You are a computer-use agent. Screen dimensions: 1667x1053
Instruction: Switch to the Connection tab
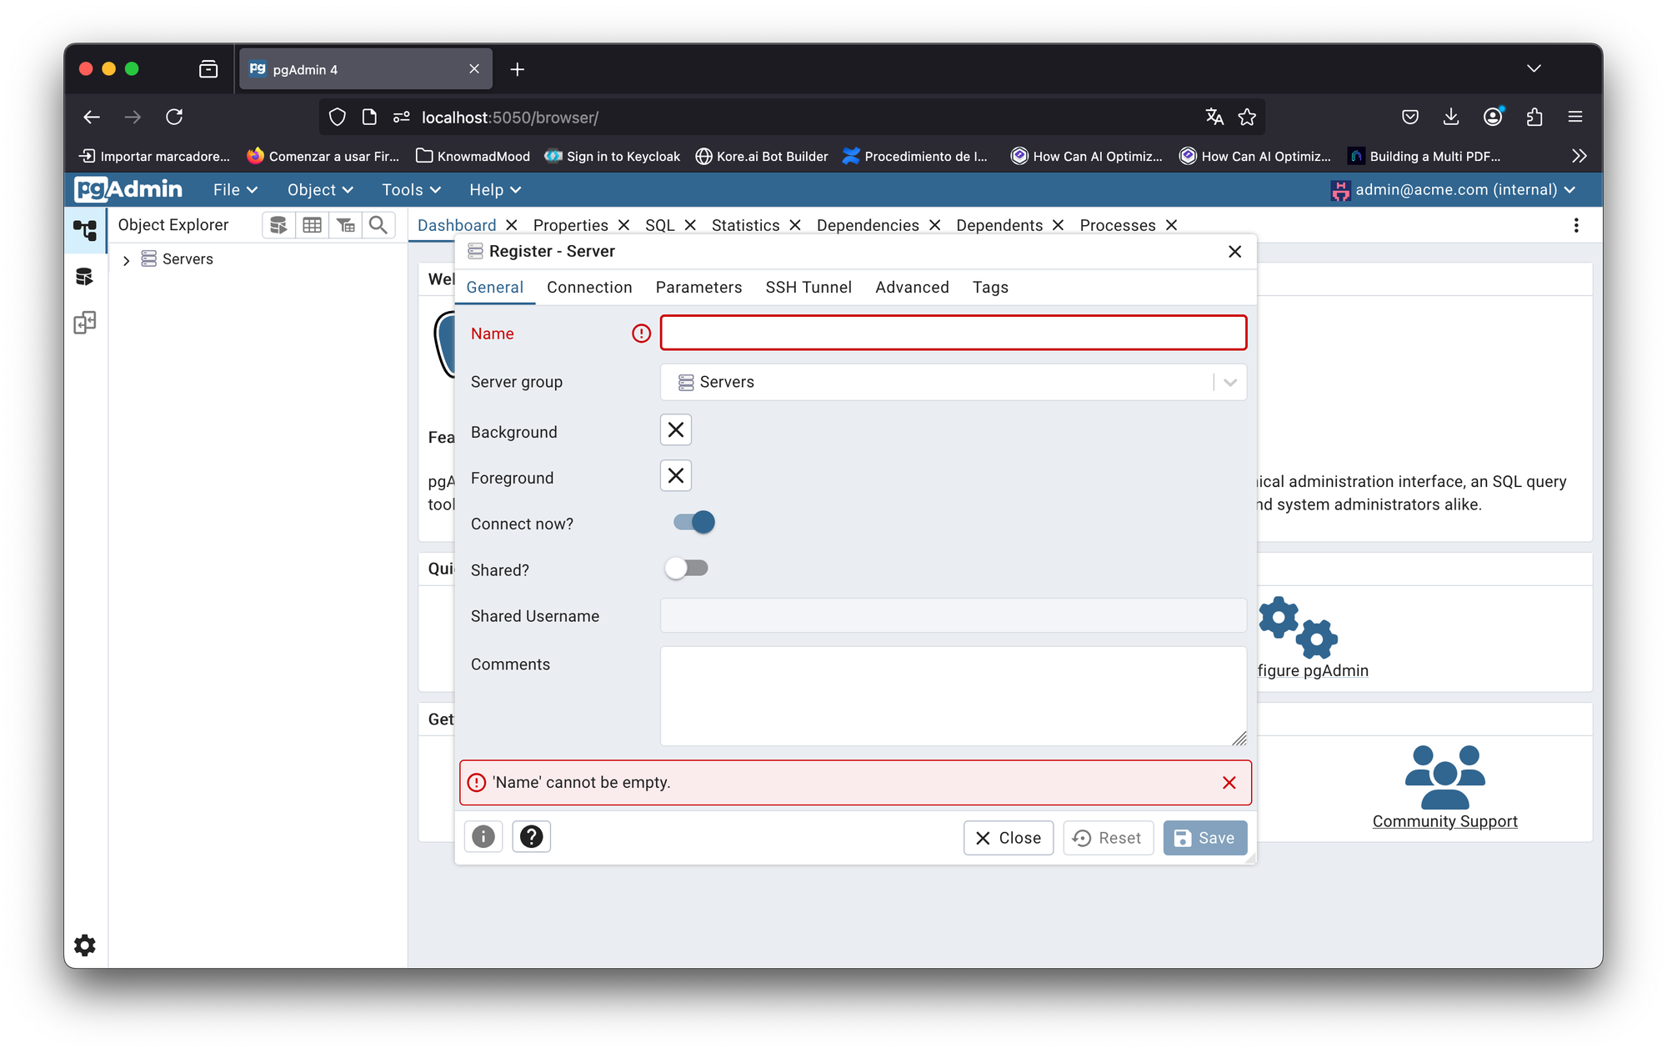pyautogui.click(x=589, y=288)
